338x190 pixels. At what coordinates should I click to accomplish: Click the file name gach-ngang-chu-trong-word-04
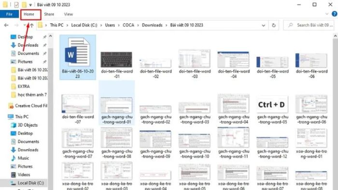pyautogui.click(x=234, y=120)
